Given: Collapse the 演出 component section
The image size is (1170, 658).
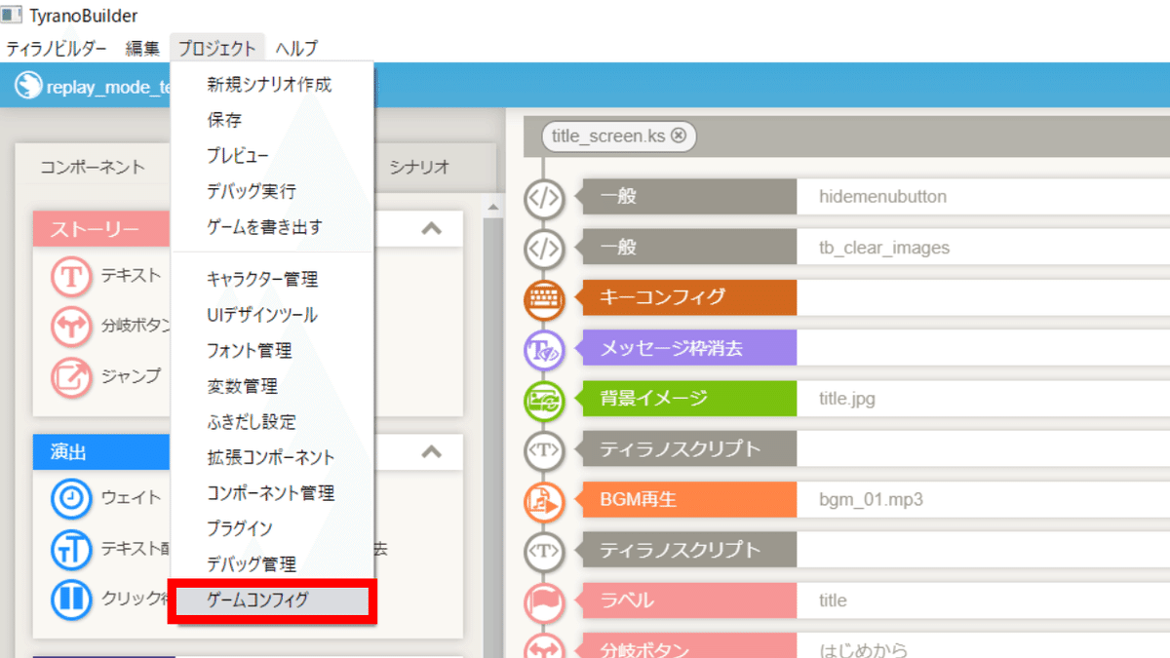Looking at the screenshot, I should pyautogui.click(x=430, y=452).
